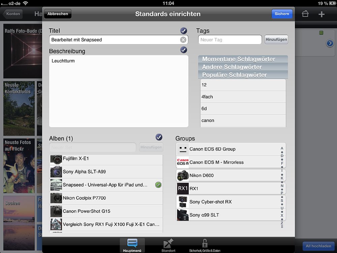Open Sicherheit, Größe & Daten lock tab

pyautogui.click(x=205, y=245)
